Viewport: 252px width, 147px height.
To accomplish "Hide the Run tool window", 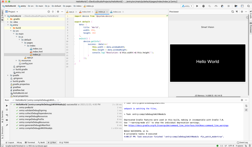I will [x=246, y=100].
